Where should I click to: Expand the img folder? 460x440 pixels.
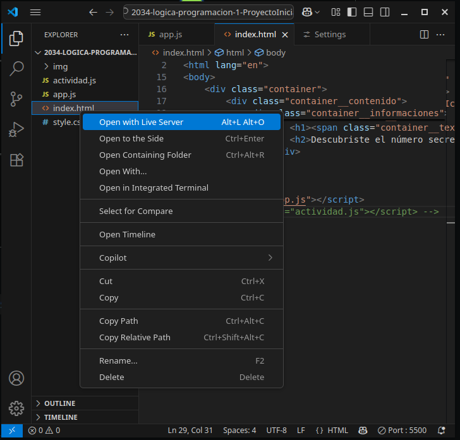coord(85,66)
